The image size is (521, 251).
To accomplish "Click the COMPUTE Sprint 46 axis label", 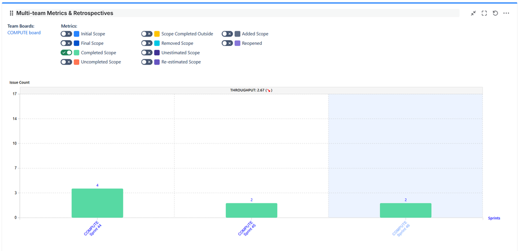I will tap(401, 229).
